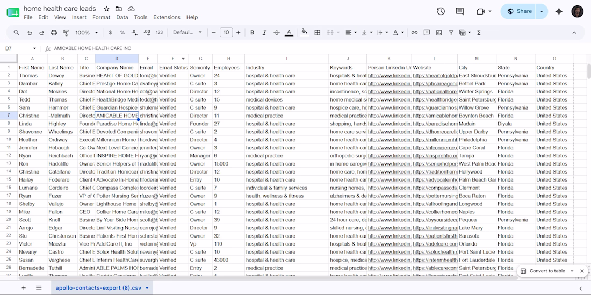Viewport: 591px width, 295px height.
Task: Insert a comment from toolbar
Action: (x=427, y=33)
